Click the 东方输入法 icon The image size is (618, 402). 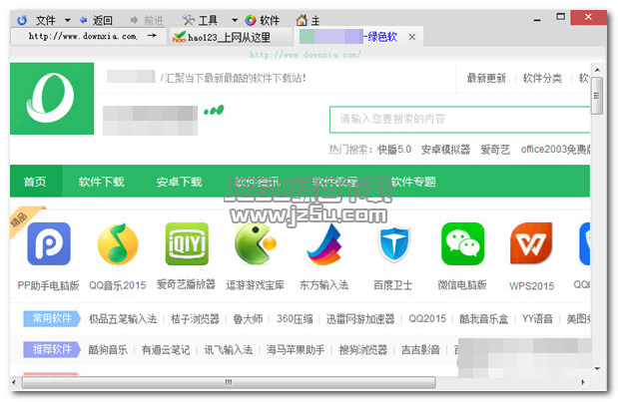tap(324, 243)
